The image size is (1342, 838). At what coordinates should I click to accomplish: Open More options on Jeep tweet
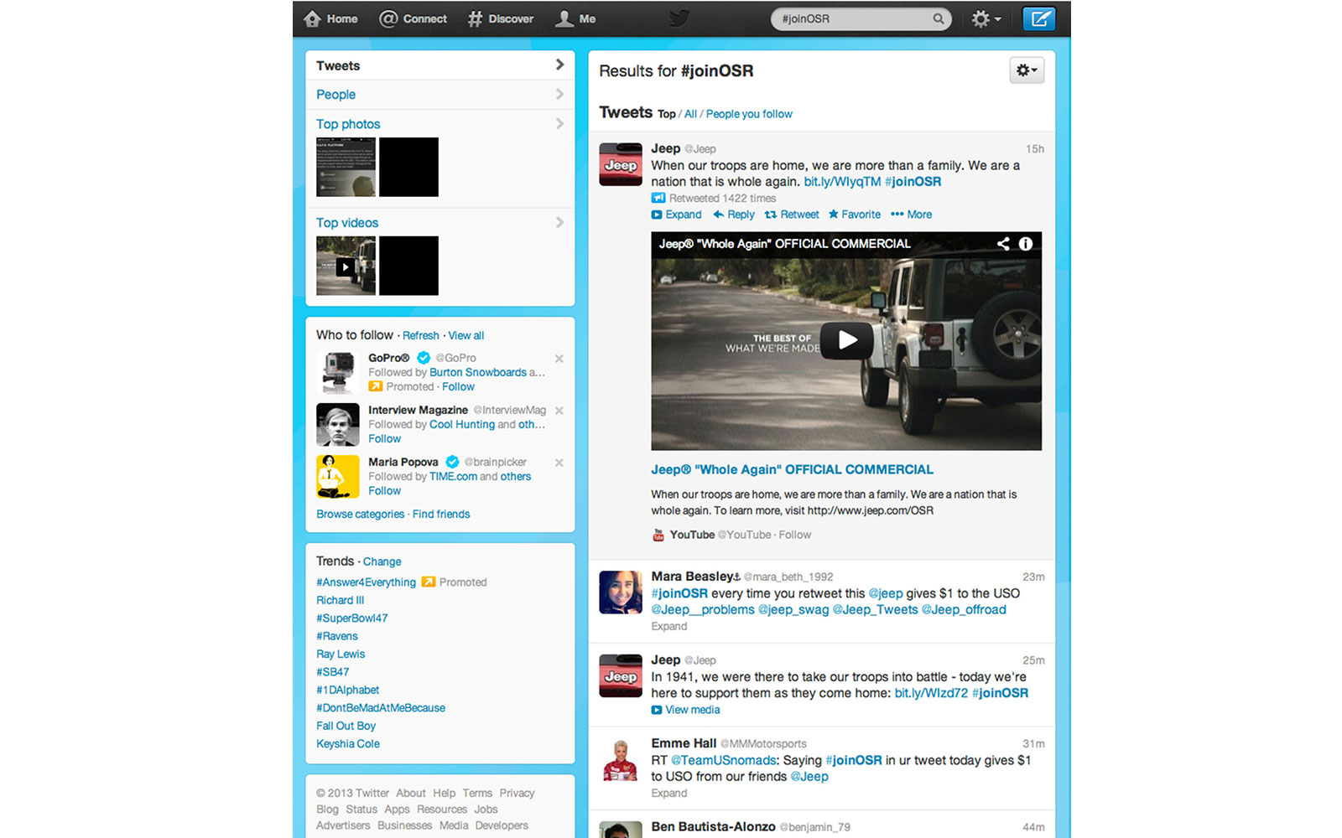[912, 215]
